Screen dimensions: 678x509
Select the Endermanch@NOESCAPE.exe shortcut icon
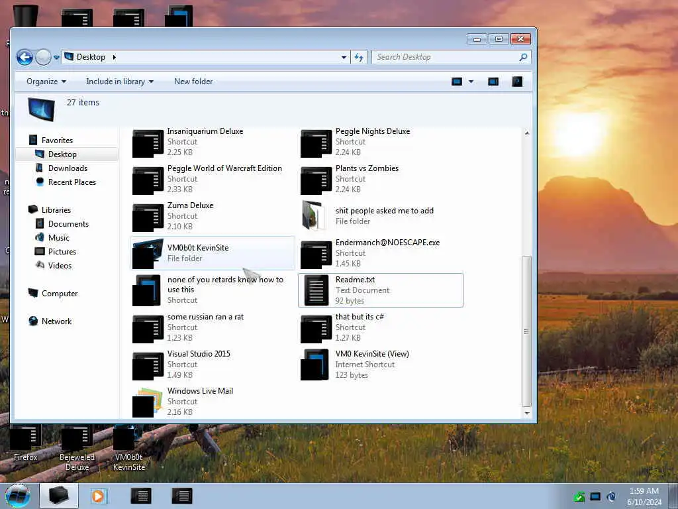316,255
